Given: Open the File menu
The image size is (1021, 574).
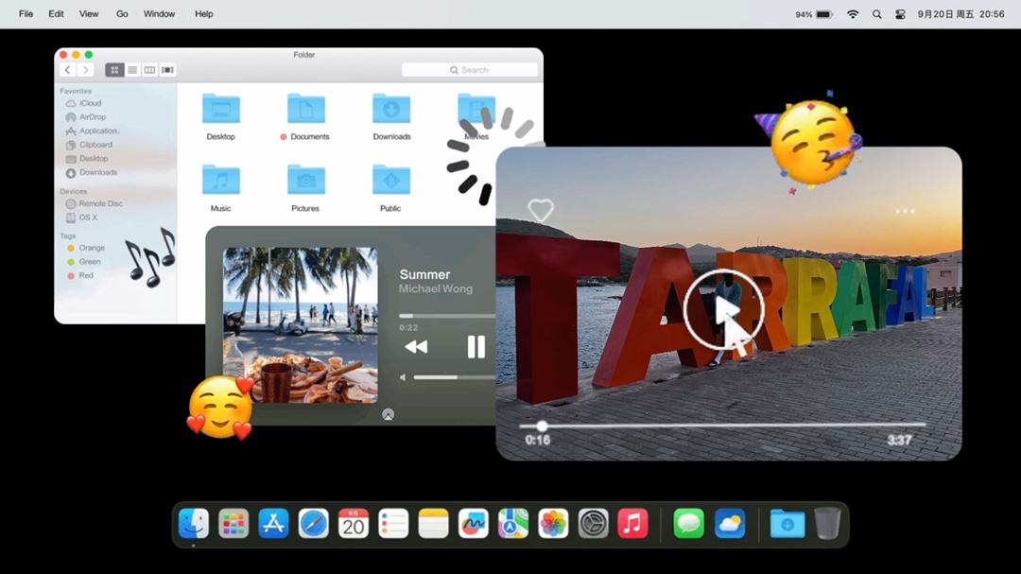Looking at the screenshot, I should point(26,13).
